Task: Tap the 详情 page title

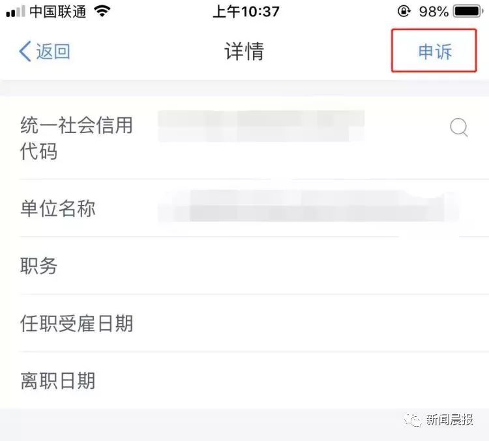Action: point(244,51)
